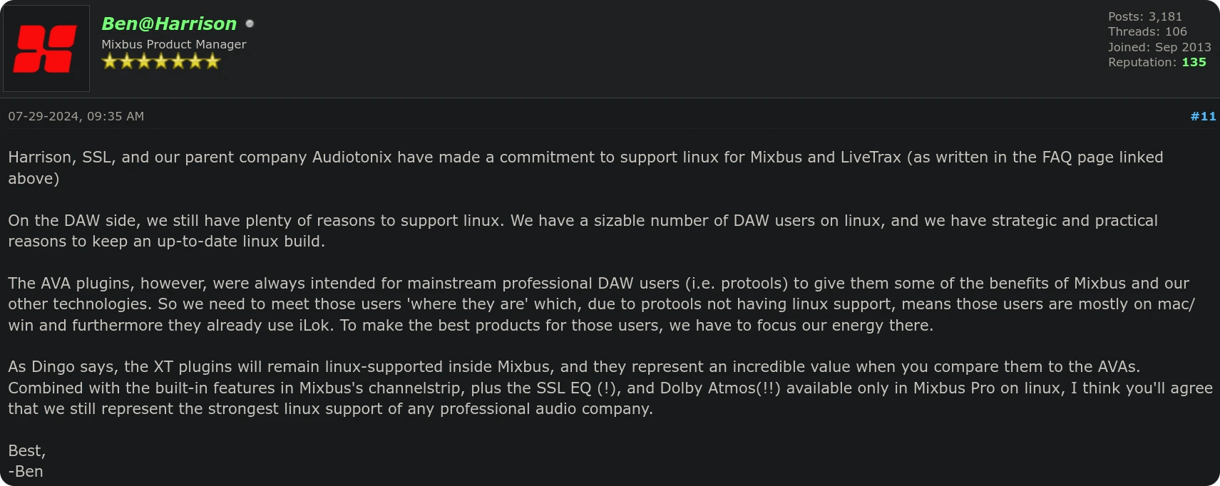Click the red Harrison logo avatar
Image resolution: width=1220 pixels, height=486 pixels.
click(x=46, y=48)
